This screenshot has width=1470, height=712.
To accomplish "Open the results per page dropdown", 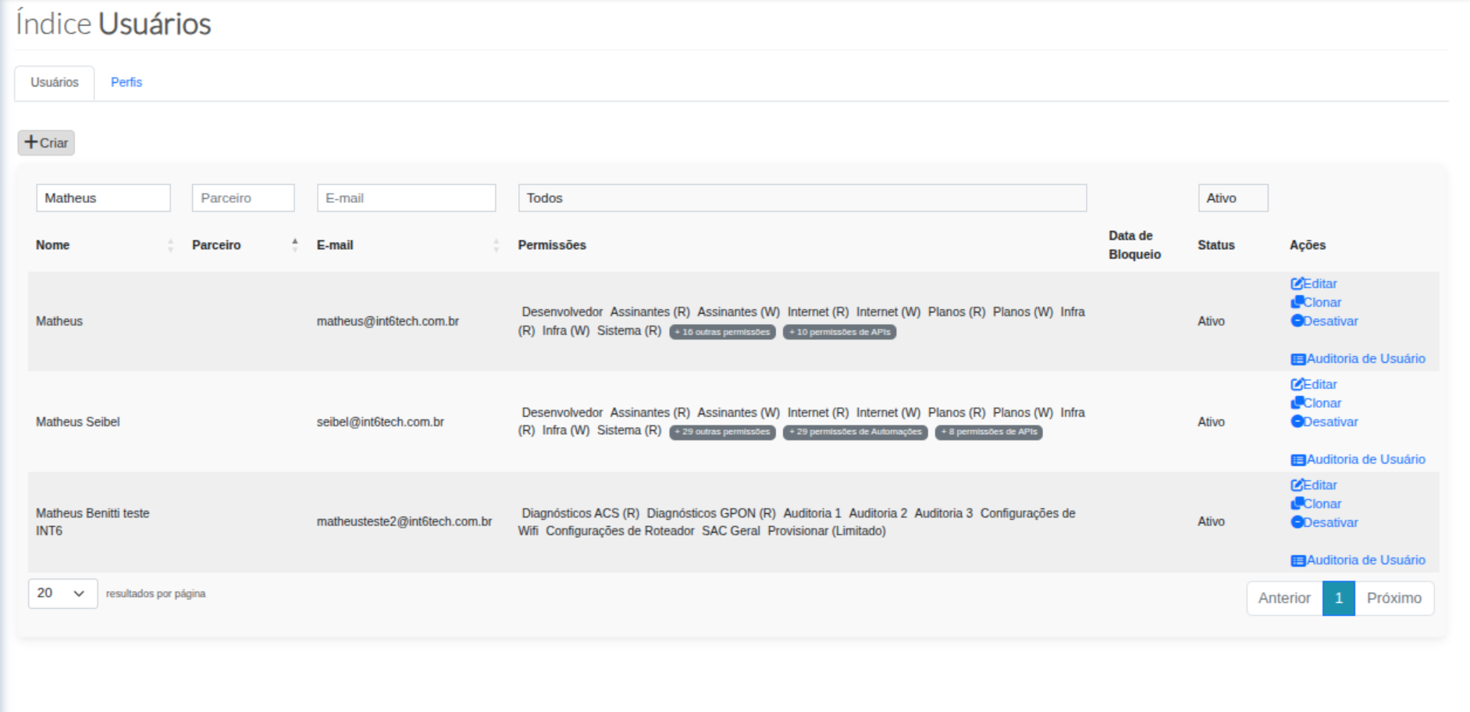I will [63, 593].
